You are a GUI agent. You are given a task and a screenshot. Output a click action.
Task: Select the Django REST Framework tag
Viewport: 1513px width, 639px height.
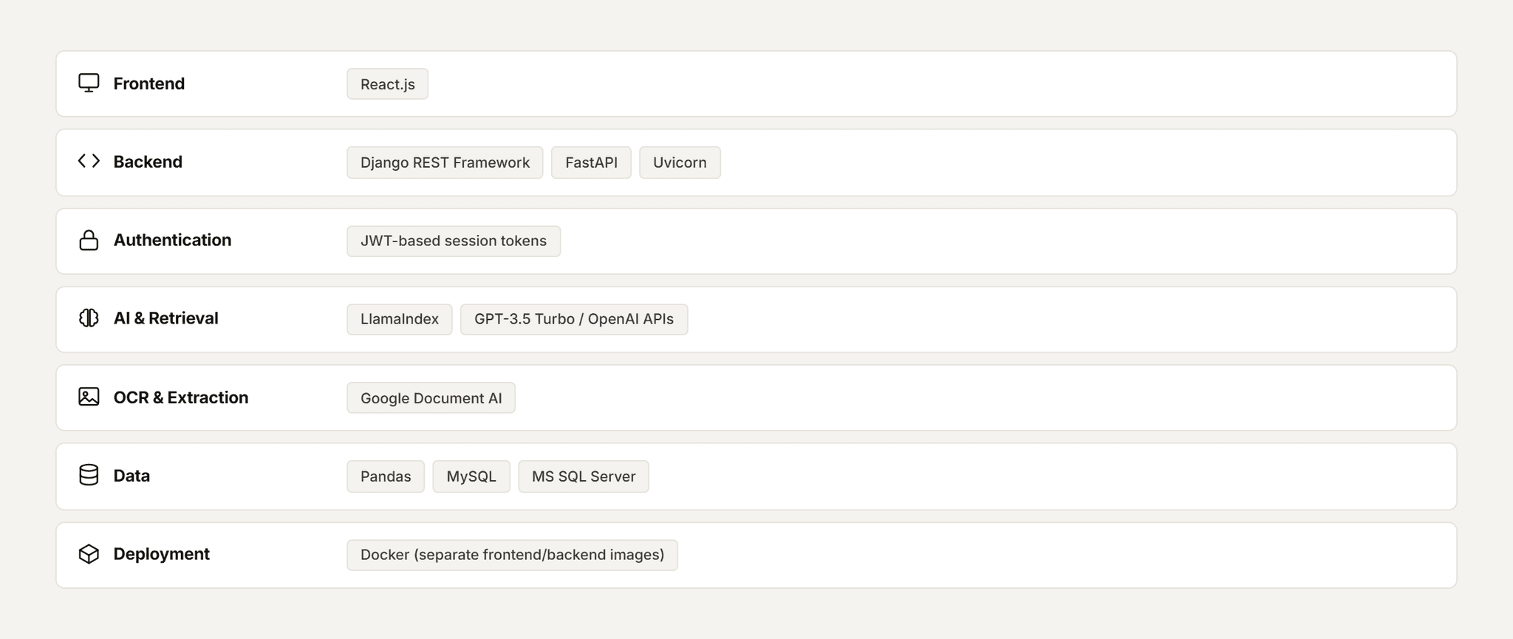(445, 163)
